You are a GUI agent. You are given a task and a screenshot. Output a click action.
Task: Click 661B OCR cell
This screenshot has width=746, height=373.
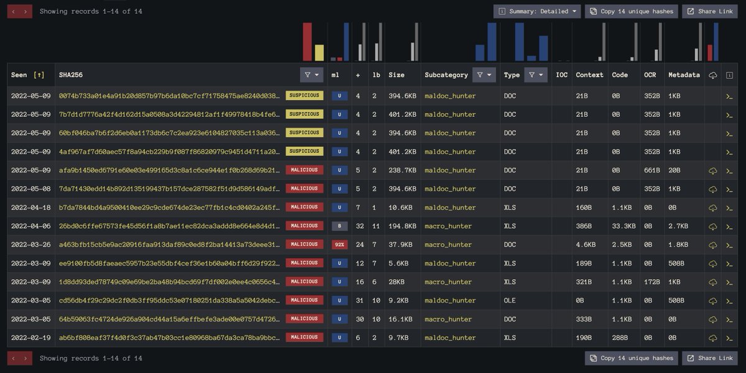click(x=652, y=170)
